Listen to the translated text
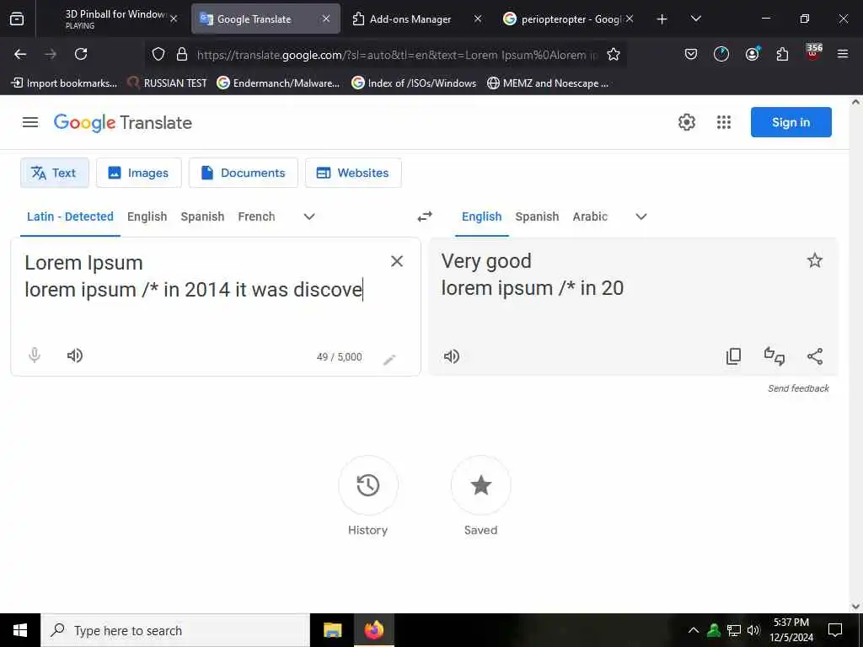The width and height of the screenshot is (863, 647). 452,356
